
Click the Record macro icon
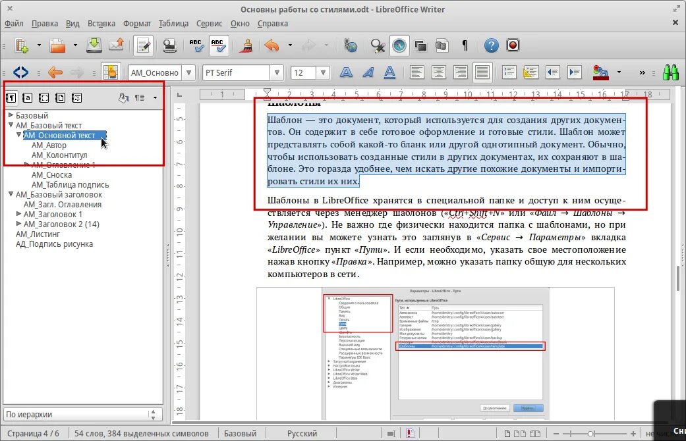[x=513, y=45]
